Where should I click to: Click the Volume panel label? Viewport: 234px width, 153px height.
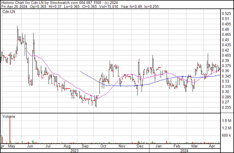[9, 117]
